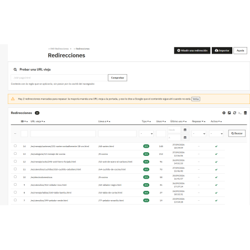Click the redirect count badge beside 'Redirecciones'
The width and height of the screenshot is (250, 250).
click(x=37, y=113)
